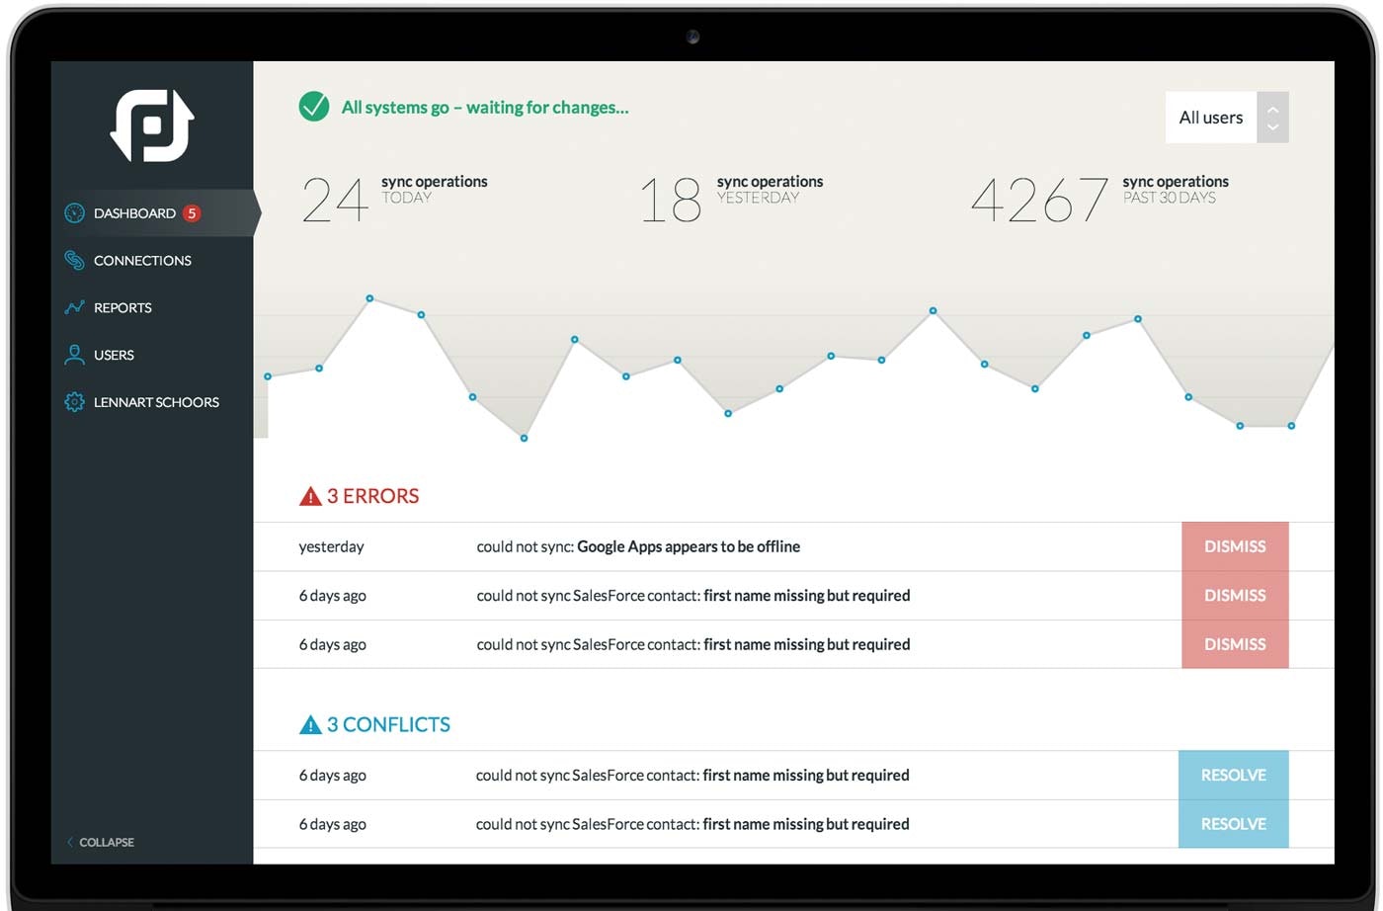The height and width of the screenshot is (911, 1383).
Task: Click the lowest data point on the chart
Action: (x=524, y=438)
